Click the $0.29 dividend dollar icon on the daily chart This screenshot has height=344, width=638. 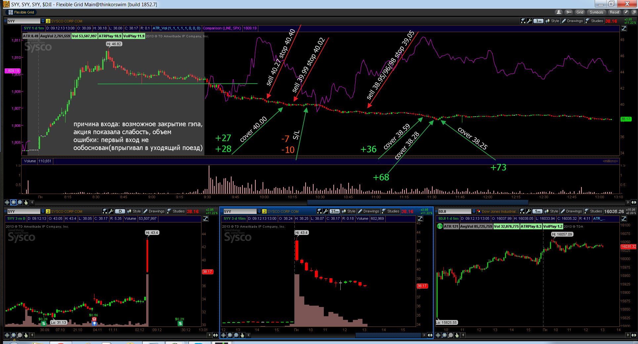180,323
